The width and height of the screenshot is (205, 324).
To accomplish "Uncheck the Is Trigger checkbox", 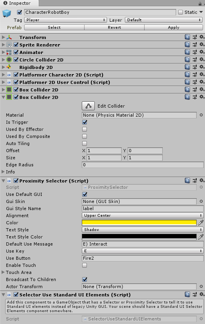I will click(x=85, y=122).
